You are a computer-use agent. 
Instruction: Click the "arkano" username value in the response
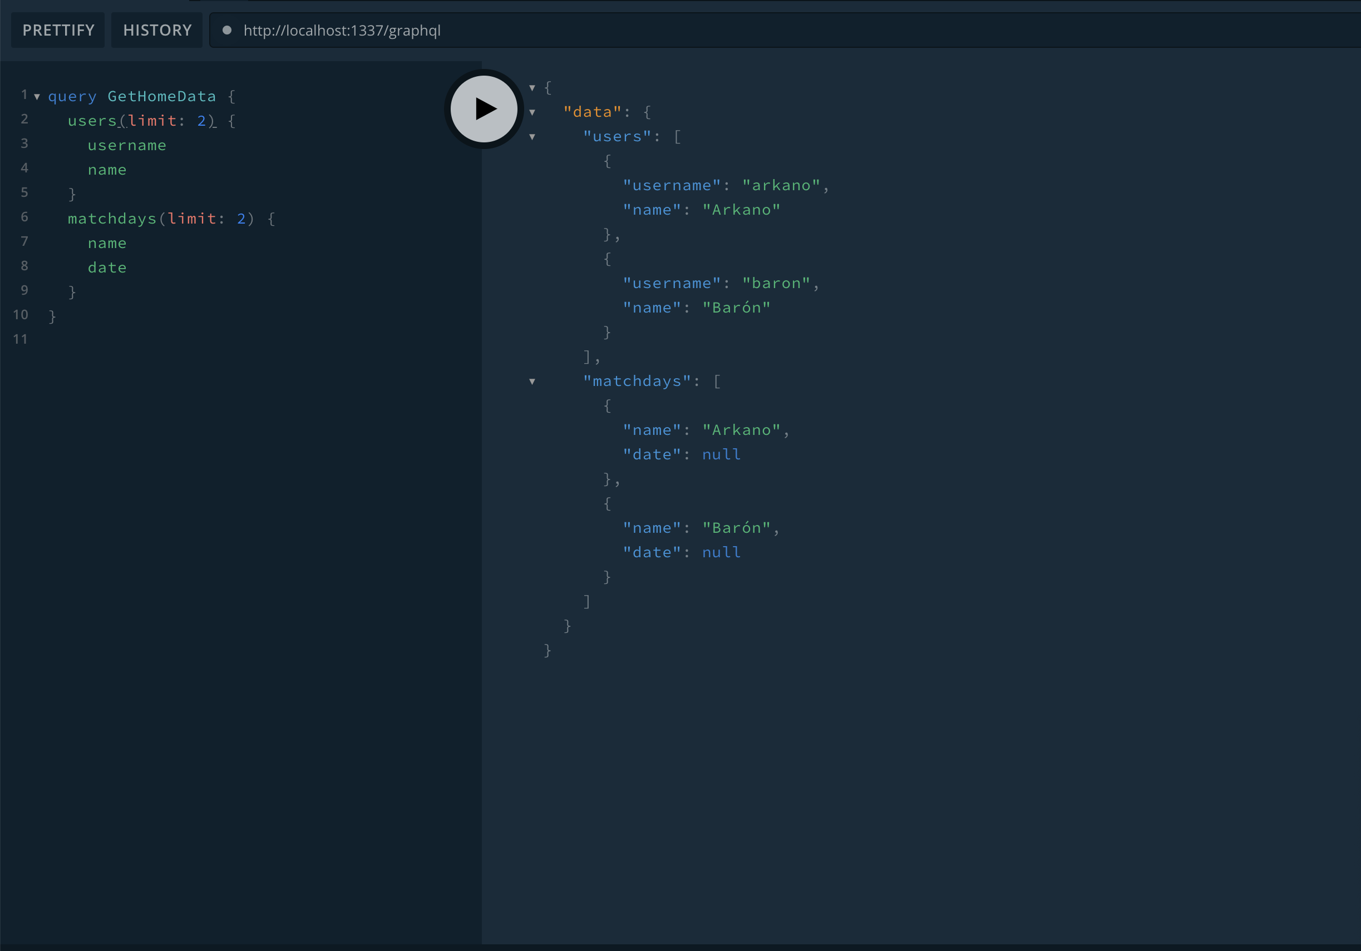click(781, 185)
